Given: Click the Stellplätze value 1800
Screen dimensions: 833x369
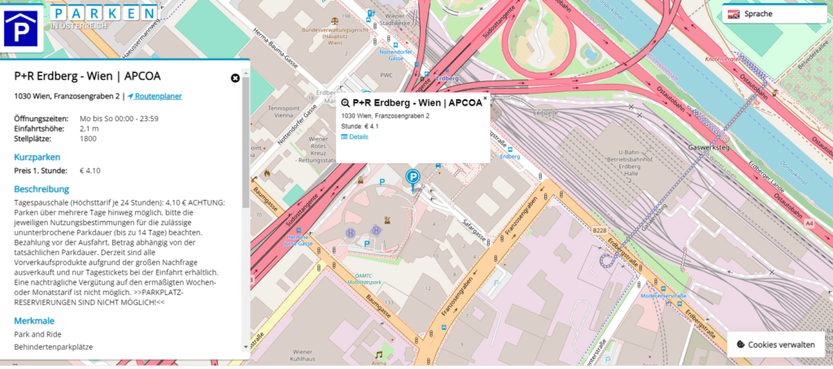Looking at the screenshot, I should tap(88, 139).
